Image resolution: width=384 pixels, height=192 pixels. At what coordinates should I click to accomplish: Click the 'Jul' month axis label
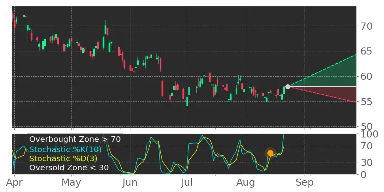click(x=187, y=183)
